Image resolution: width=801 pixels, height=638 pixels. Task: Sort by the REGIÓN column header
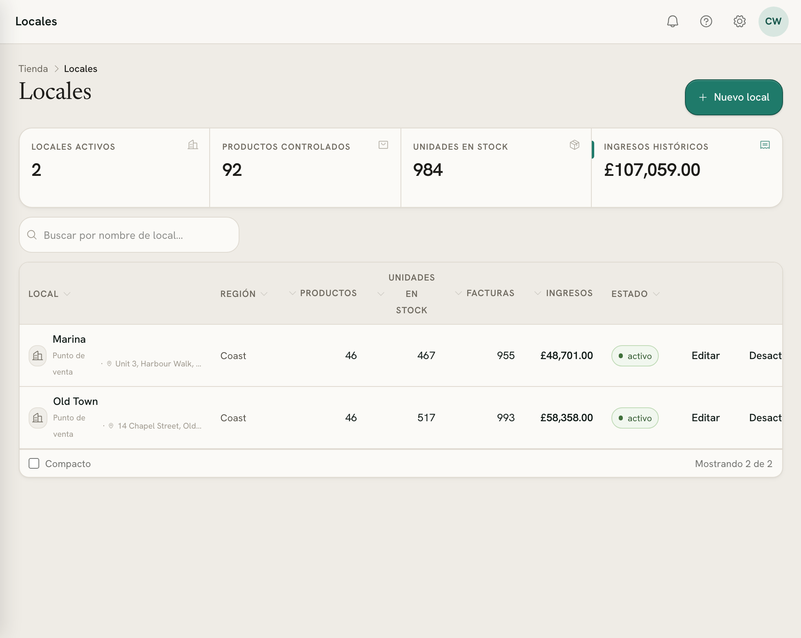tap(244, 294)
